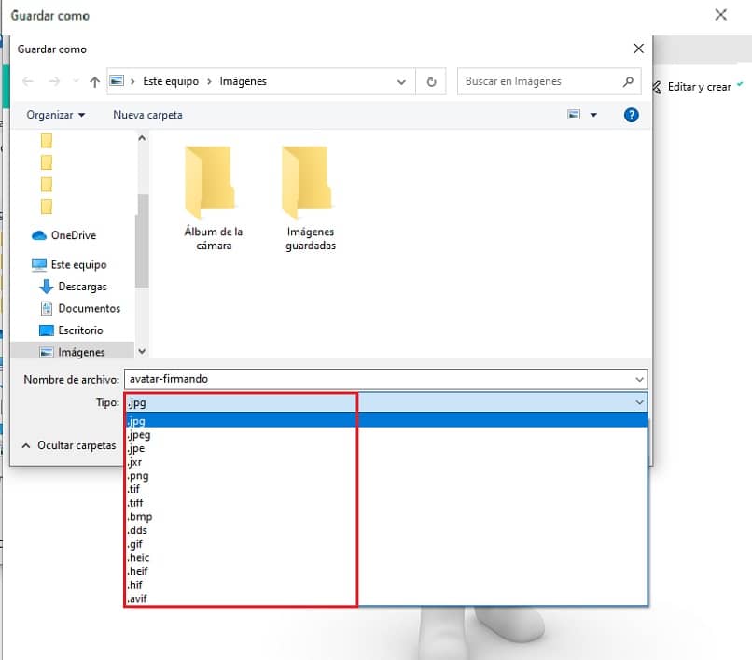
Task: Click the Nueva carpeta button
Action: pos(146,115)
